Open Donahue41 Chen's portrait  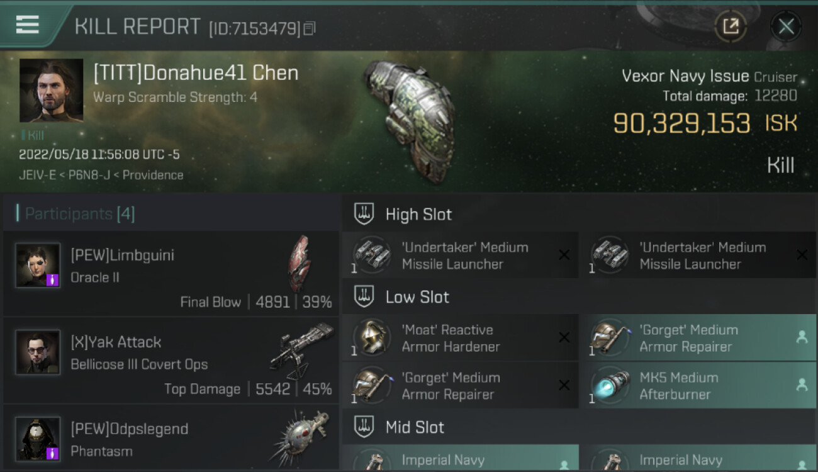(51, 91)
